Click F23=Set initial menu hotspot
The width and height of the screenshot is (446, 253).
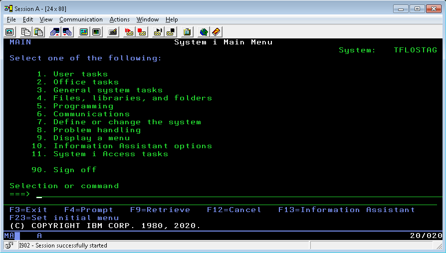click(64, 218)
